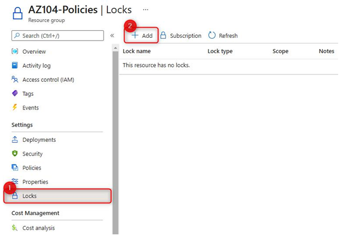Click the Events lightning bolt icon

click(x=15, y=107)
